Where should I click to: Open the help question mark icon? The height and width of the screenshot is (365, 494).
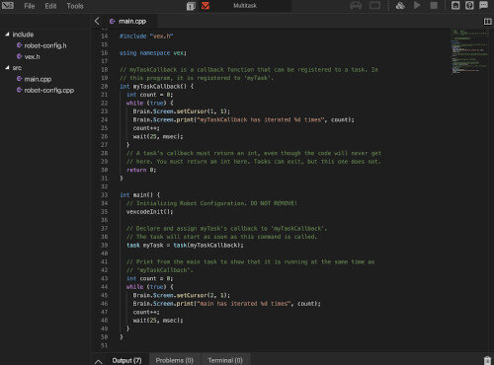click(x=469, y=5)
